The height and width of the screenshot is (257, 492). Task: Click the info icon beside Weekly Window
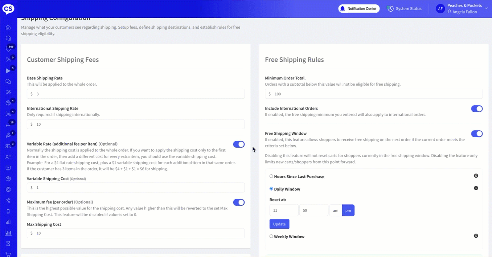[x=476, y=236]
